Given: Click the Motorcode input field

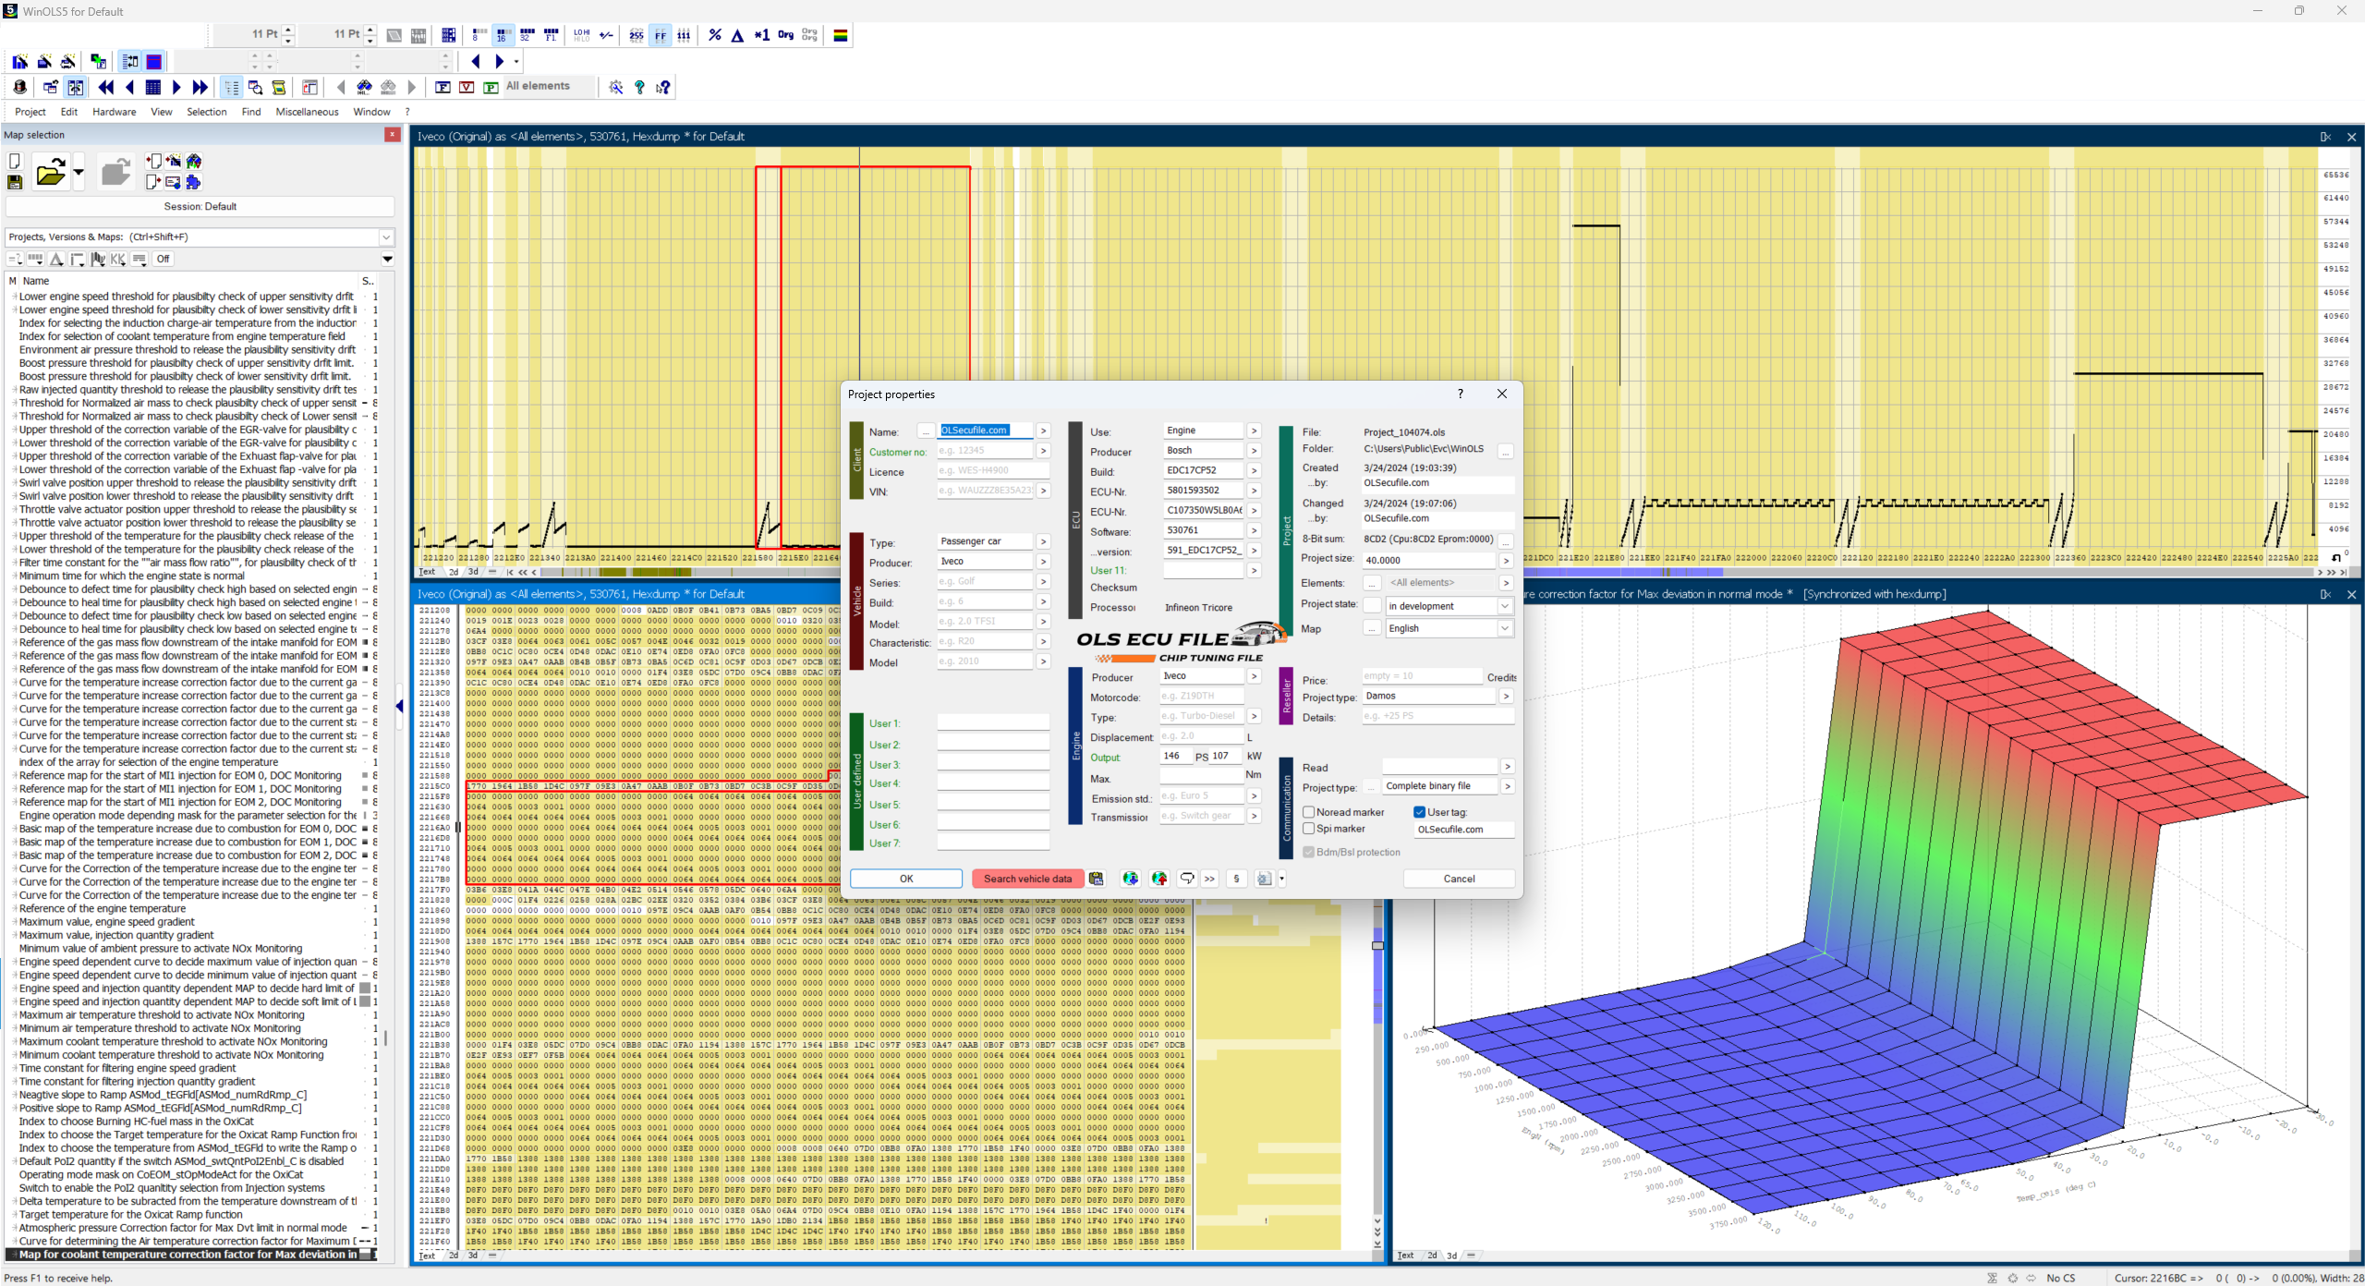Looking at the screenshot, I should (1202, 697).
